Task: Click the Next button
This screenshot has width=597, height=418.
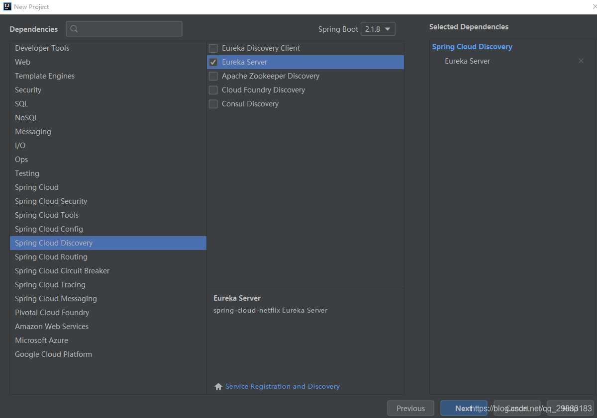Action: point(464,408)
